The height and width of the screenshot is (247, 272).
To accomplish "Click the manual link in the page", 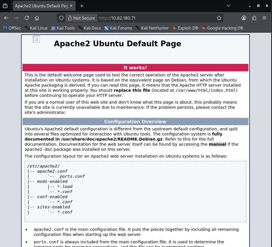I will 217,144.
